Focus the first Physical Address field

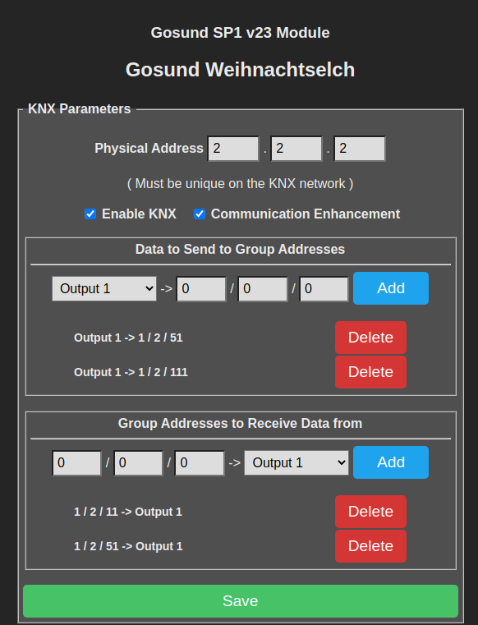233,149
